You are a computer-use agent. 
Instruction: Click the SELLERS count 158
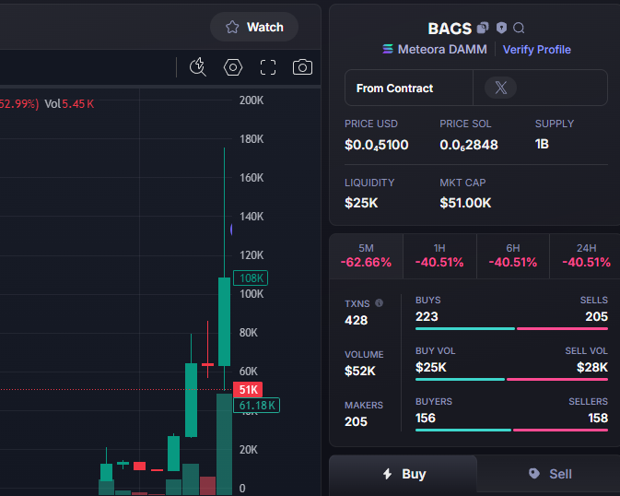tap(598, 418)
